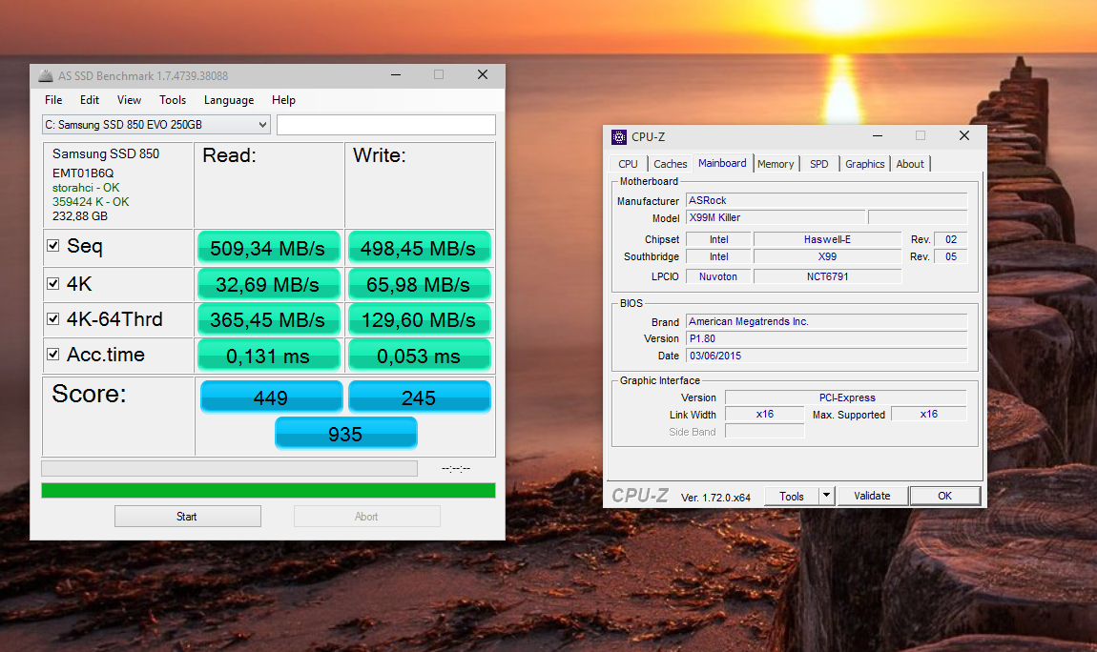
Task: Open the View menu in AS SSD Benchmark
Action: (x=129, y=100)
